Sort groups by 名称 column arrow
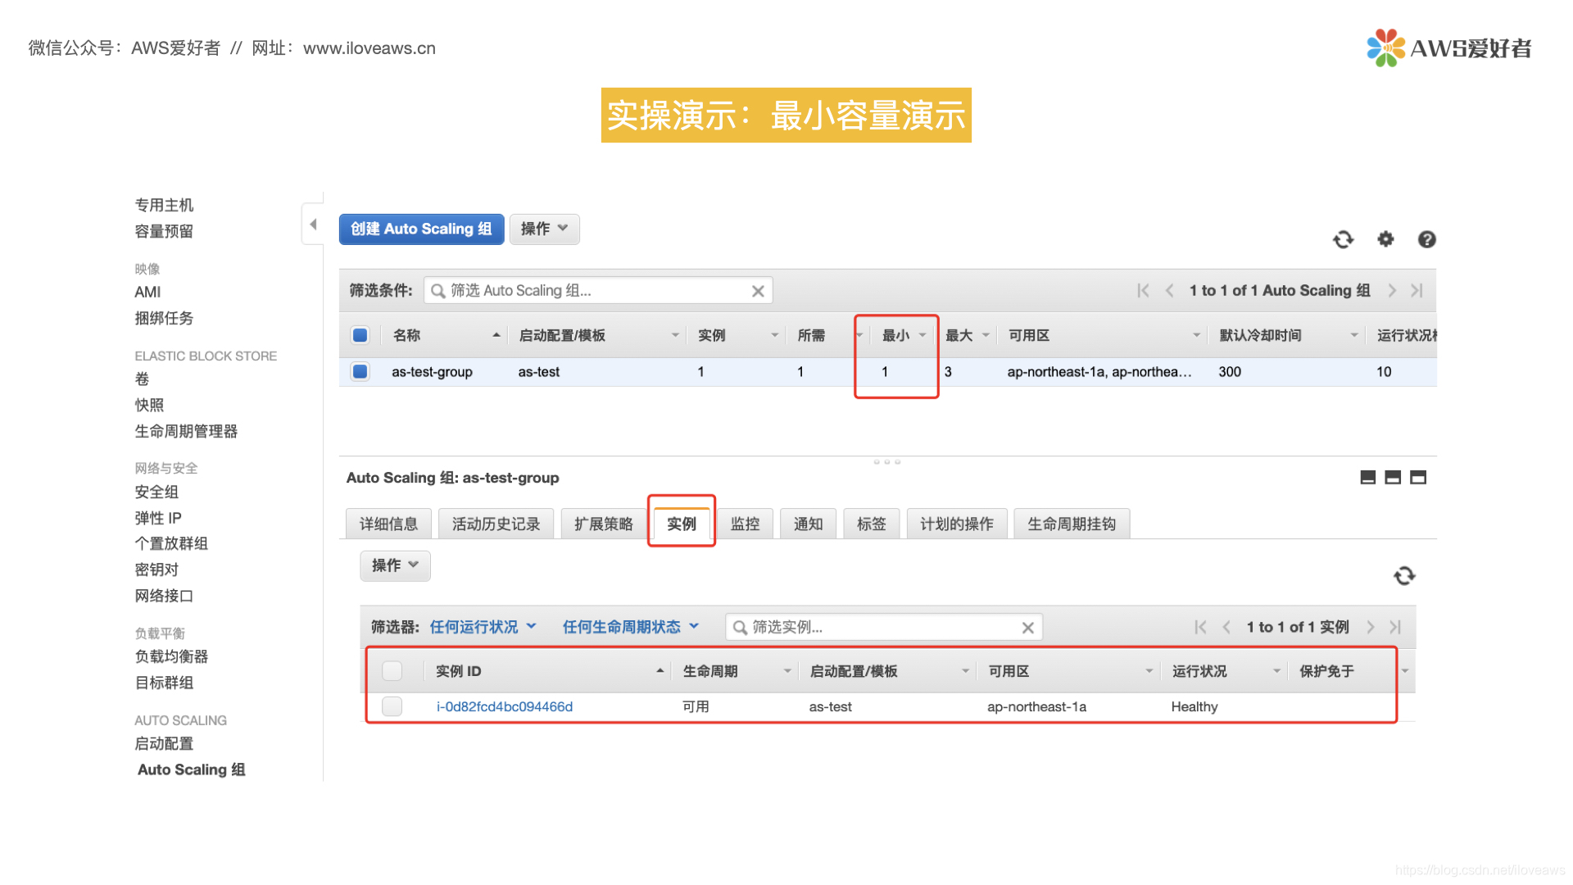This screenshot has width=1573, height=885. pos(496,335)
